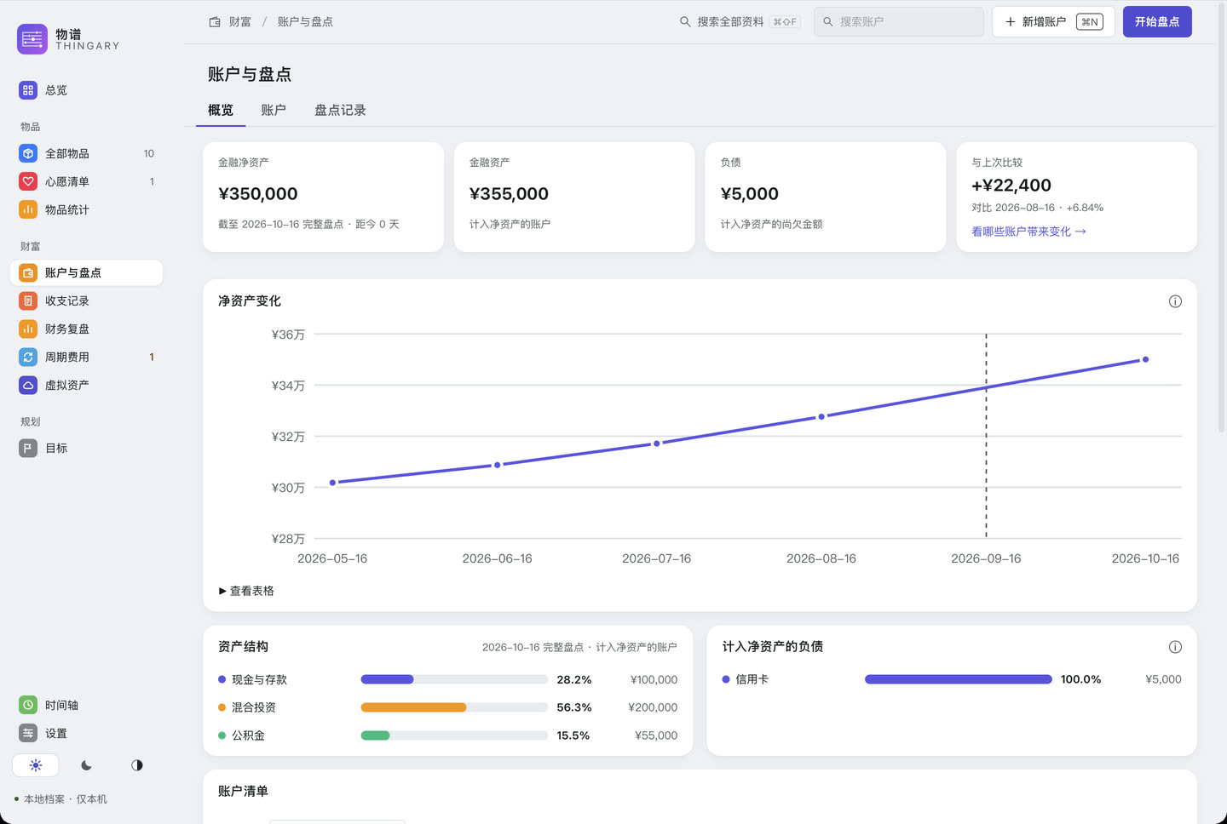The height and width of the screenshot is (824, 1227).
Task: Click the 混合投资 orange progress bar
Action: coord(454,707)
